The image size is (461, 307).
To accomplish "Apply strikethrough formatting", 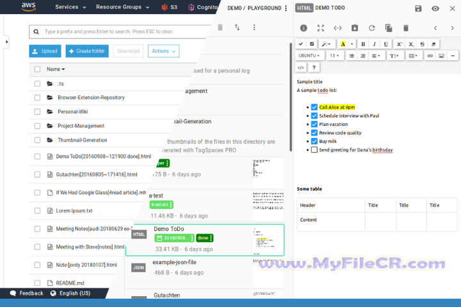I will [422, 44].
